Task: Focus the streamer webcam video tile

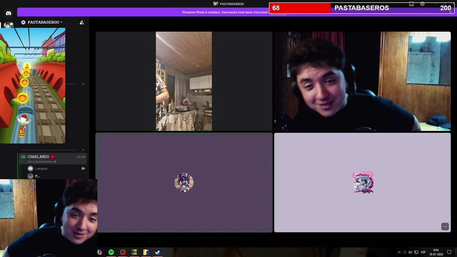Action: pyautogui.click(x=362, y=81)
